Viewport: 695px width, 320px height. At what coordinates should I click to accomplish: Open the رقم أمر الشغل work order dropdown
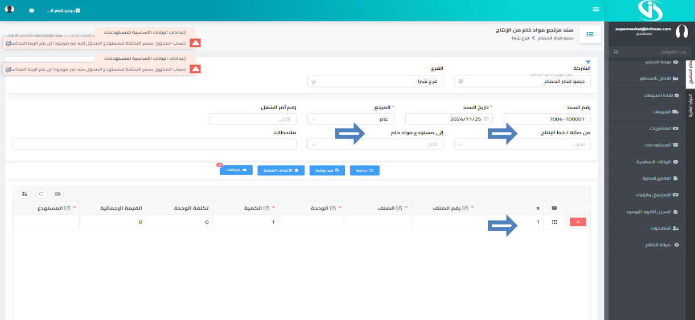(x=253, y=119)
